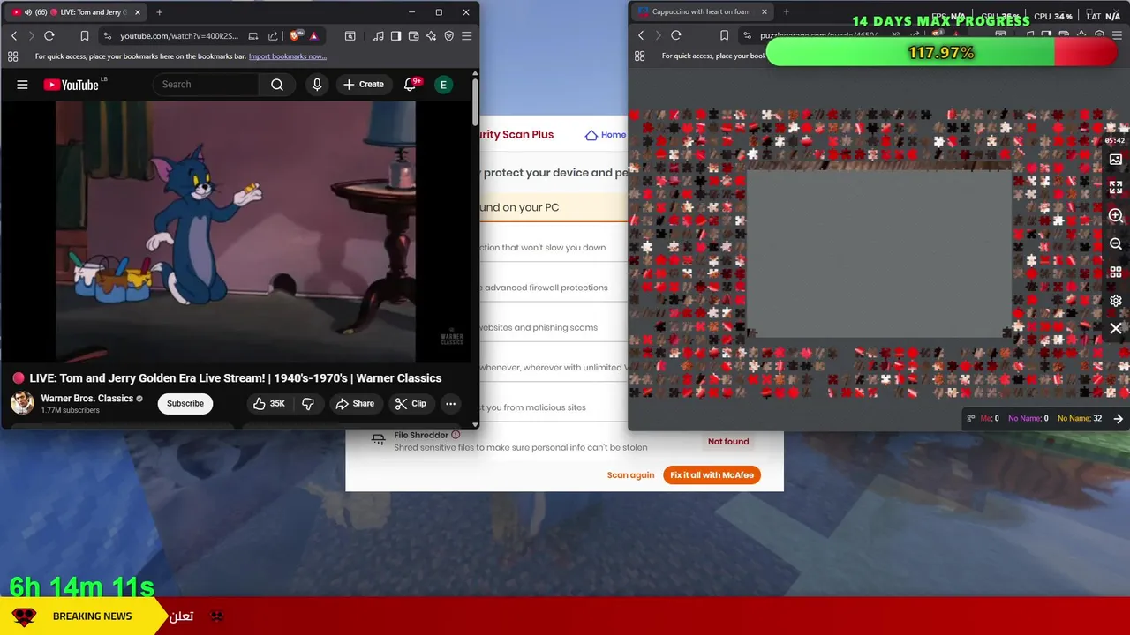Open YouTube hamburger guide menu
This screenshot has width=1130, height=635.
pyautogui.click(x=22, y=85)
